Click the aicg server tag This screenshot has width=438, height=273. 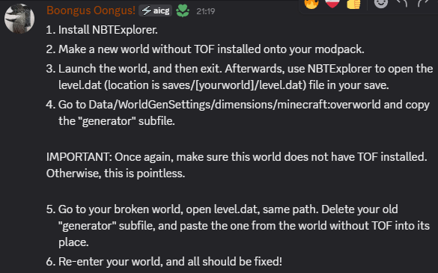155,11
